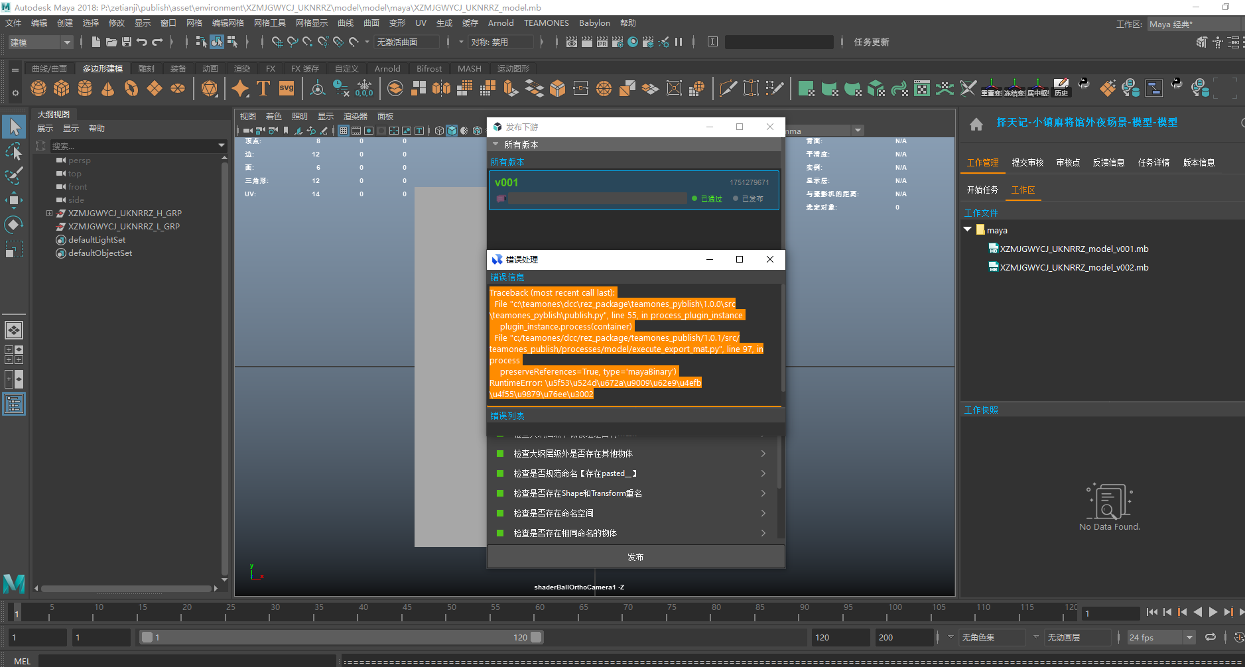Open XZMJGWYCJ_UKNRRZ_model_v002.mb work file
This screenshot has width=1245, height=667.
tap(1074, 268)
